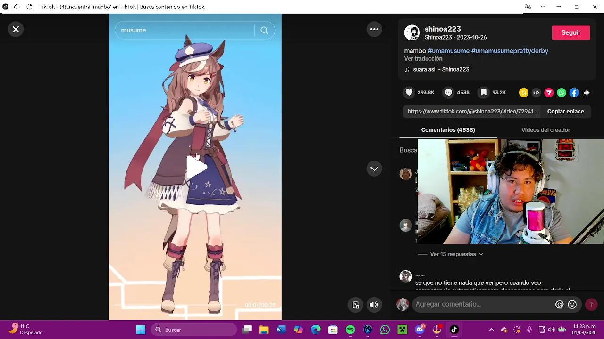Click Ver traducción under the caption
Image resolution: width=604 pixels, height=339 pixels.
423,59
